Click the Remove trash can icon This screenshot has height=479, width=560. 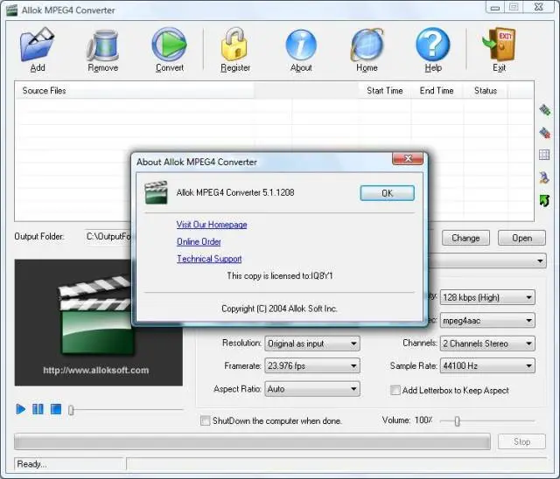(103, 45)
